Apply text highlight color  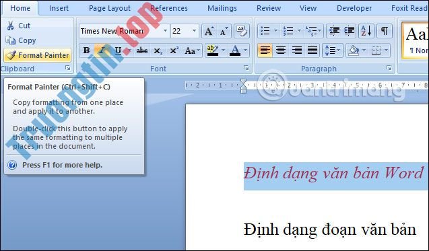[213, 50]
